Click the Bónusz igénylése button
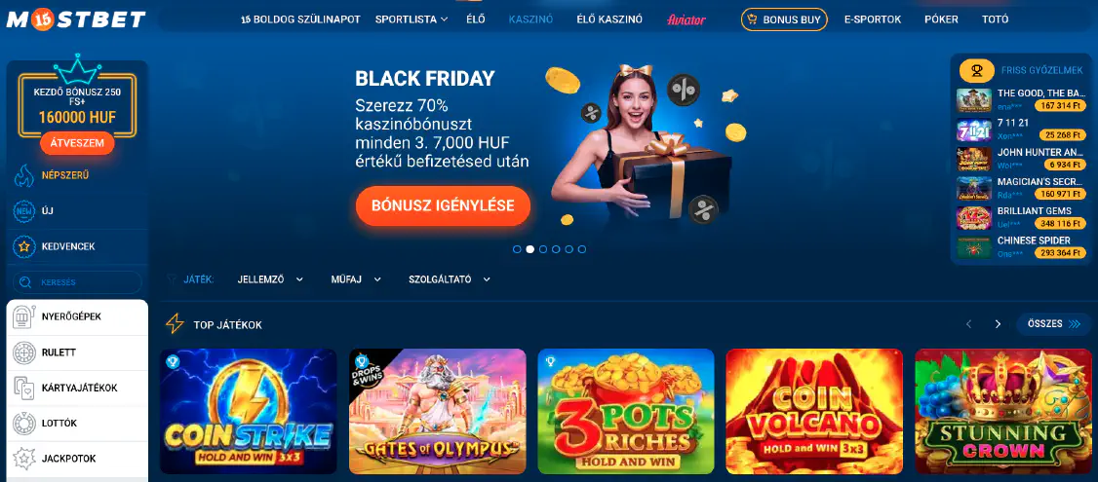 pyautogui.click(x=443, y=206)
